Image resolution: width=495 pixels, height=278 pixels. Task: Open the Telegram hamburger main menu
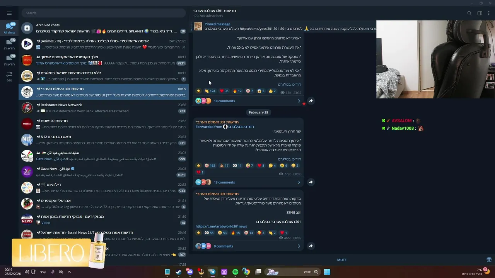coord(9,13)
